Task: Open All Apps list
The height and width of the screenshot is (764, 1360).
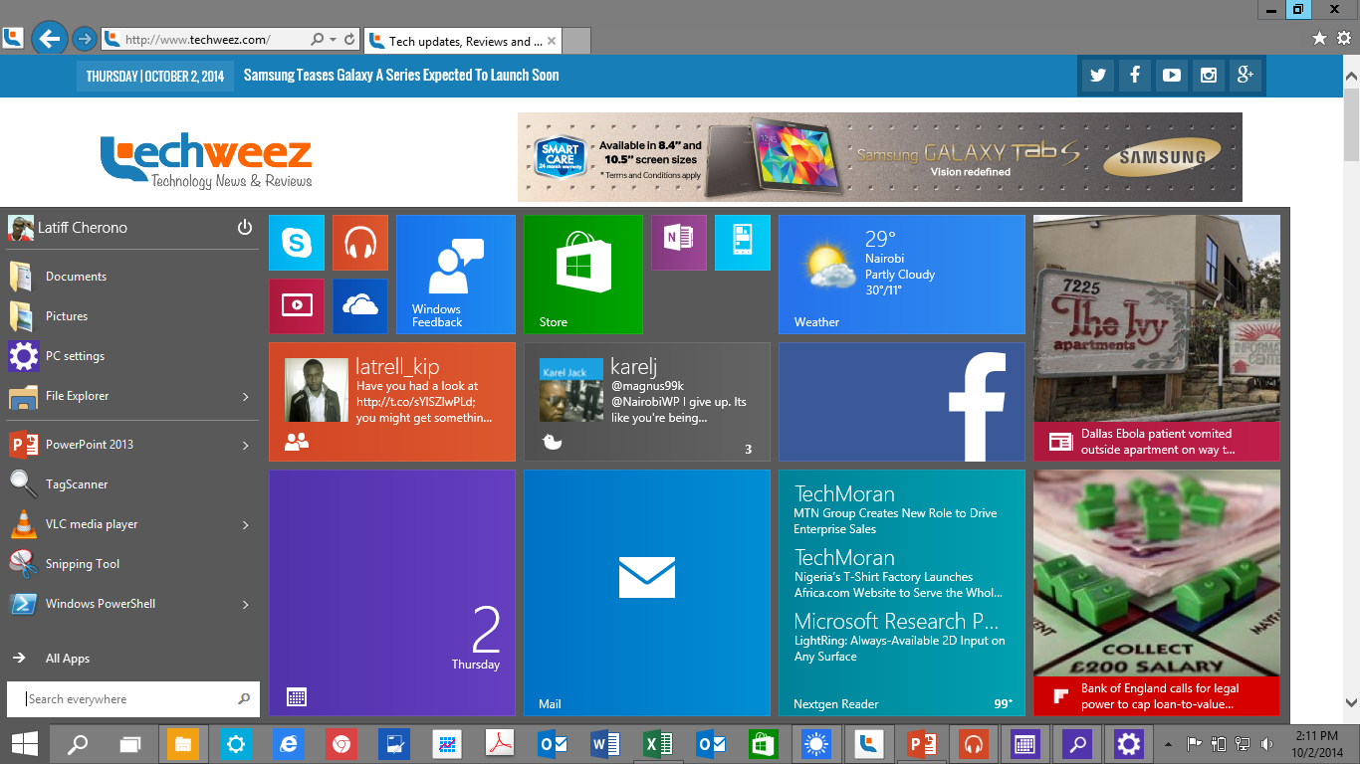Action: pos(132,659)
